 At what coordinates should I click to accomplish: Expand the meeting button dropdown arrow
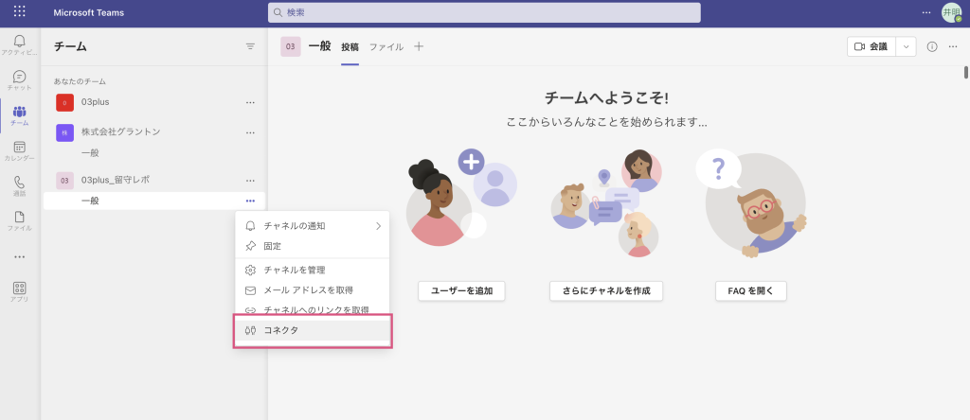pyautogui.click(x=907, y=46)
